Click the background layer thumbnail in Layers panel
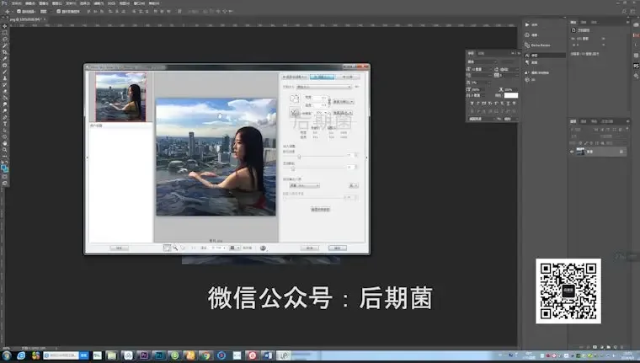 (x=580, y=152)
